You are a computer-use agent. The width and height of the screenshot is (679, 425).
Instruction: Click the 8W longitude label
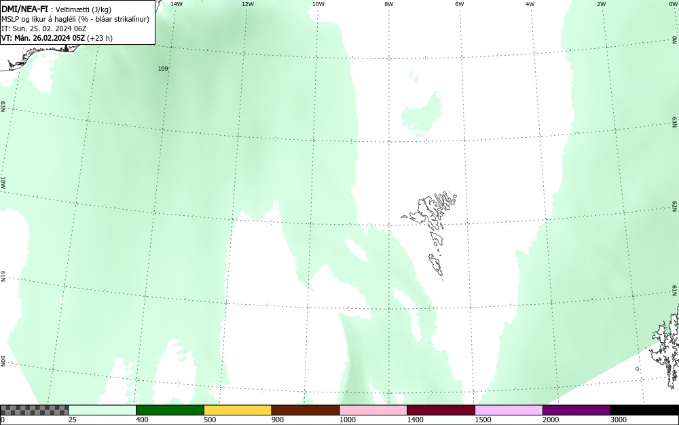(388, 4)
